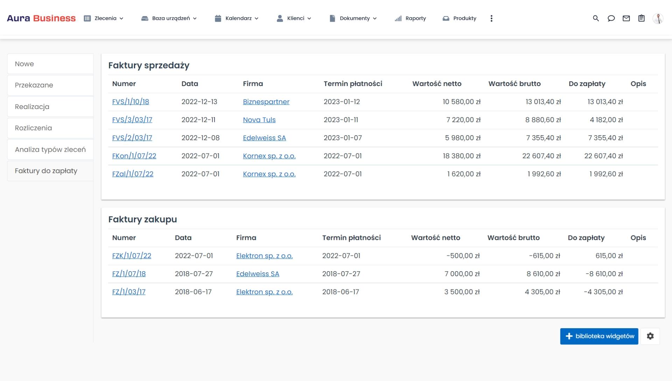Screen dimensions: 672x381
Task: Open the clipboard tasks icon
Action: [x=641, y=18]
